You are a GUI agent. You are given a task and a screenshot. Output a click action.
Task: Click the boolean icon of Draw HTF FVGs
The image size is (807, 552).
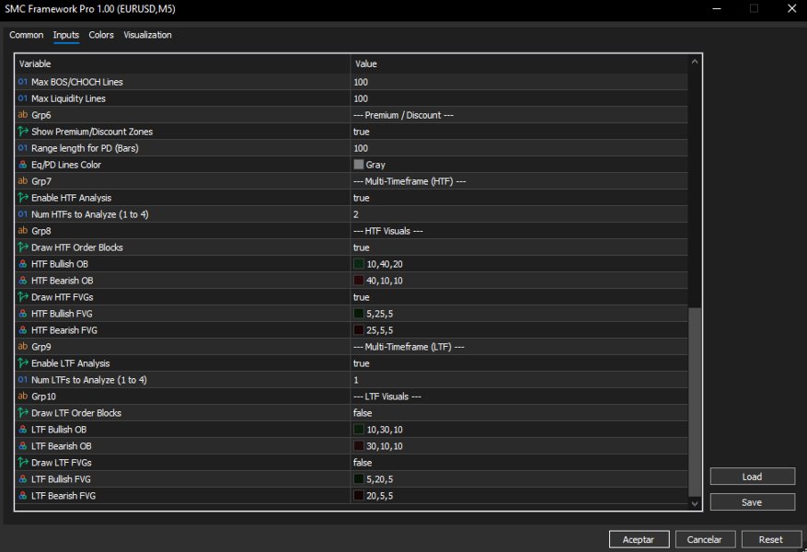23,297
